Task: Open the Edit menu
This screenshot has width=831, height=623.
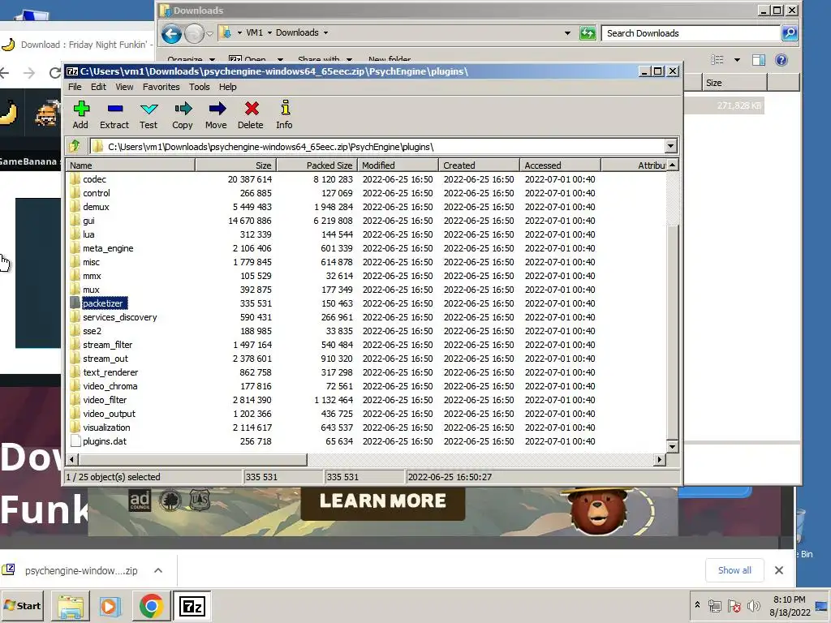Action: (98, 87)
